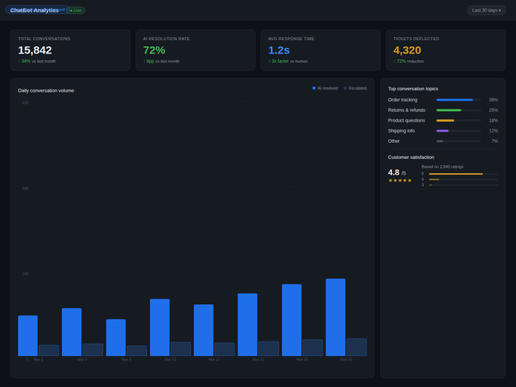Click the Based on 2,840 ratings text
Screen dimensions: 516x387
click(442, 167)
